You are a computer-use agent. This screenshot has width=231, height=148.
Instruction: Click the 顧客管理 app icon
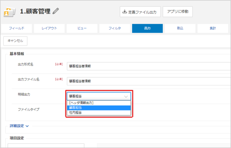pyautogui.click(x=10, y=12)
